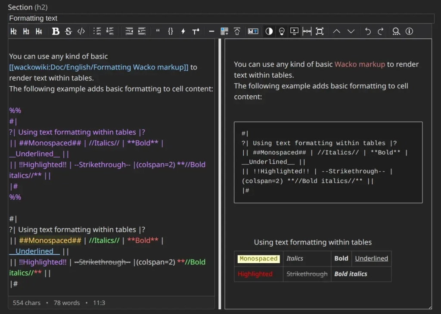
Task: Click the Underlined table cell in preview
Action: (371, 258)
